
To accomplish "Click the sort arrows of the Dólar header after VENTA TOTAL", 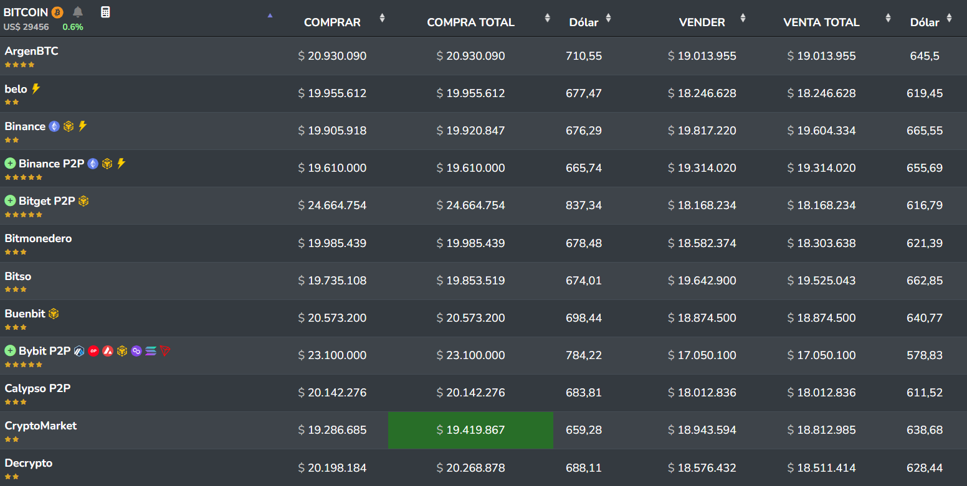I will (949, 18).
